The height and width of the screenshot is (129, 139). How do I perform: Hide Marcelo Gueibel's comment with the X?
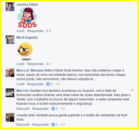132,90
